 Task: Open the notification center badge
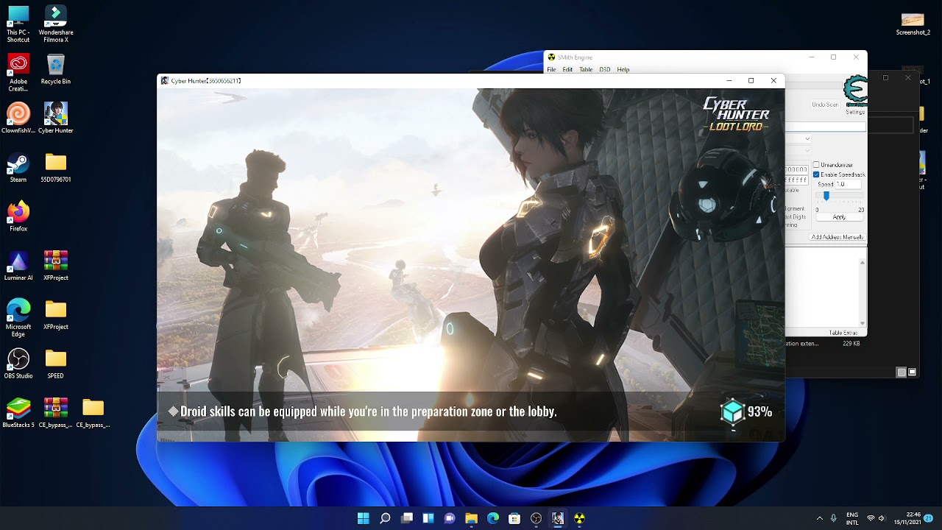[929, 518]
